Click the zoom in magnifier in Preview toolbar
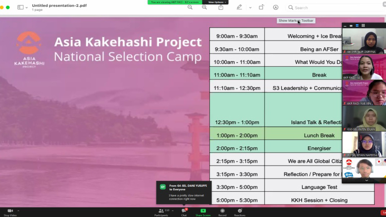Viewport: 386px width, 217px height. point(204,7)
